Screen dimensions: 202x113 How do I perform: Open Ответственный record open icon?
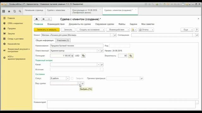(x=102, y=51)
